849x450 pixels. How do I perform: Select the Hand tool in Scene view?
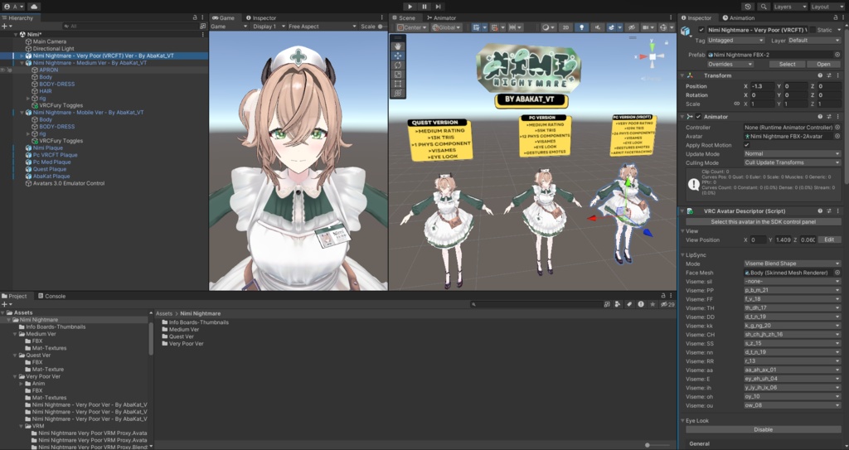tap(398, 46)
